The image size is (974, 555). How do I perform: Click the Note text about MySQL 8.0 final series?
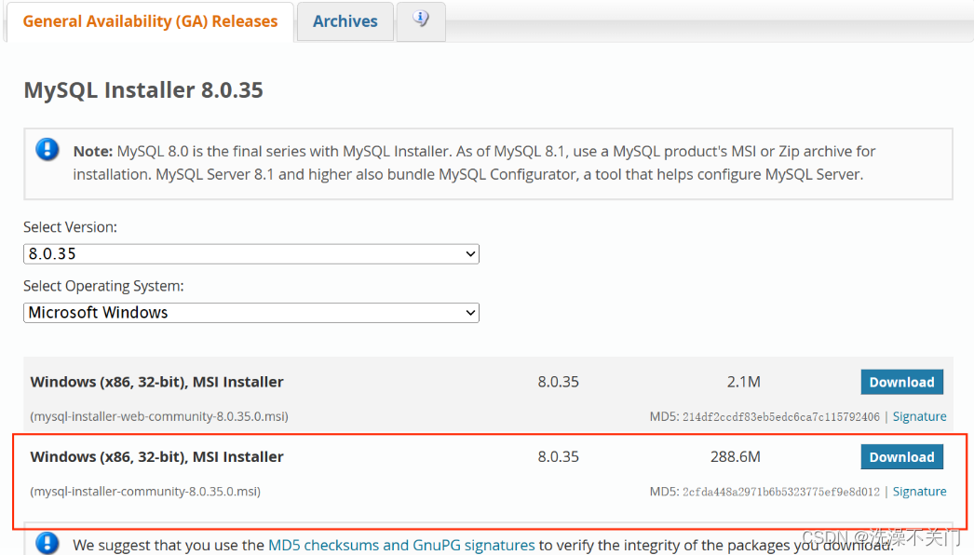(475, 163)
